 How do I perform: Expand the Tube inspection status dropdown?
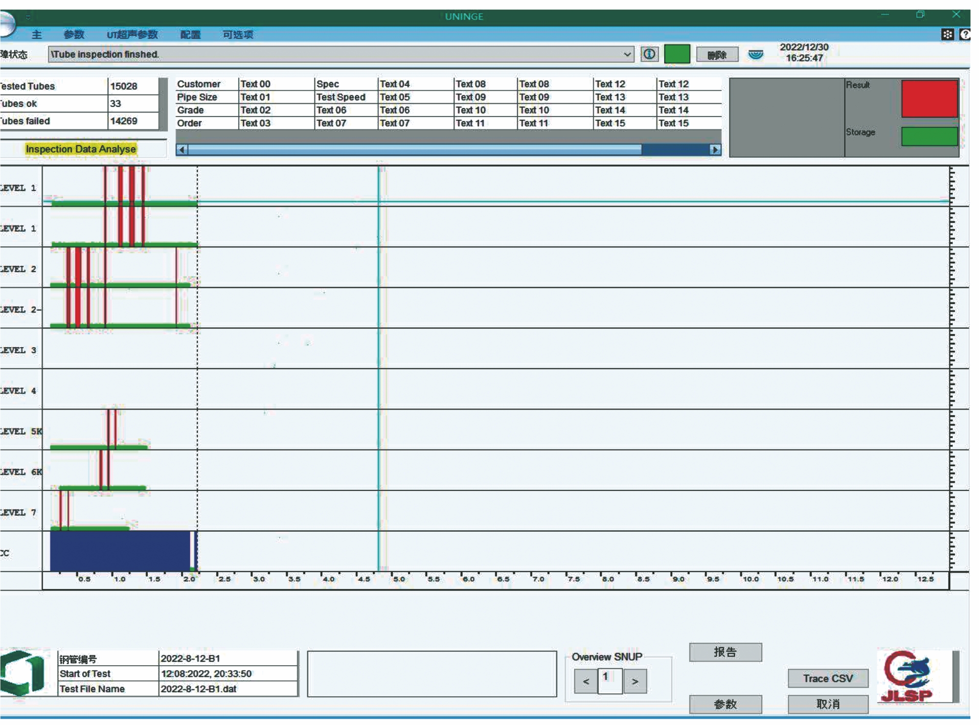(627, 54)
